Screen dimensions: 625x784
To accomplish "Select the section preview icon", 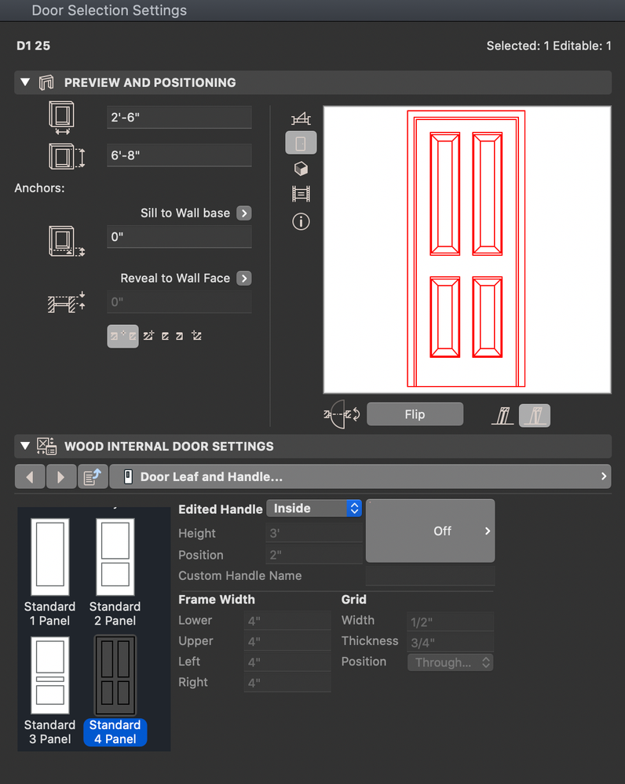I will [301, 194].
